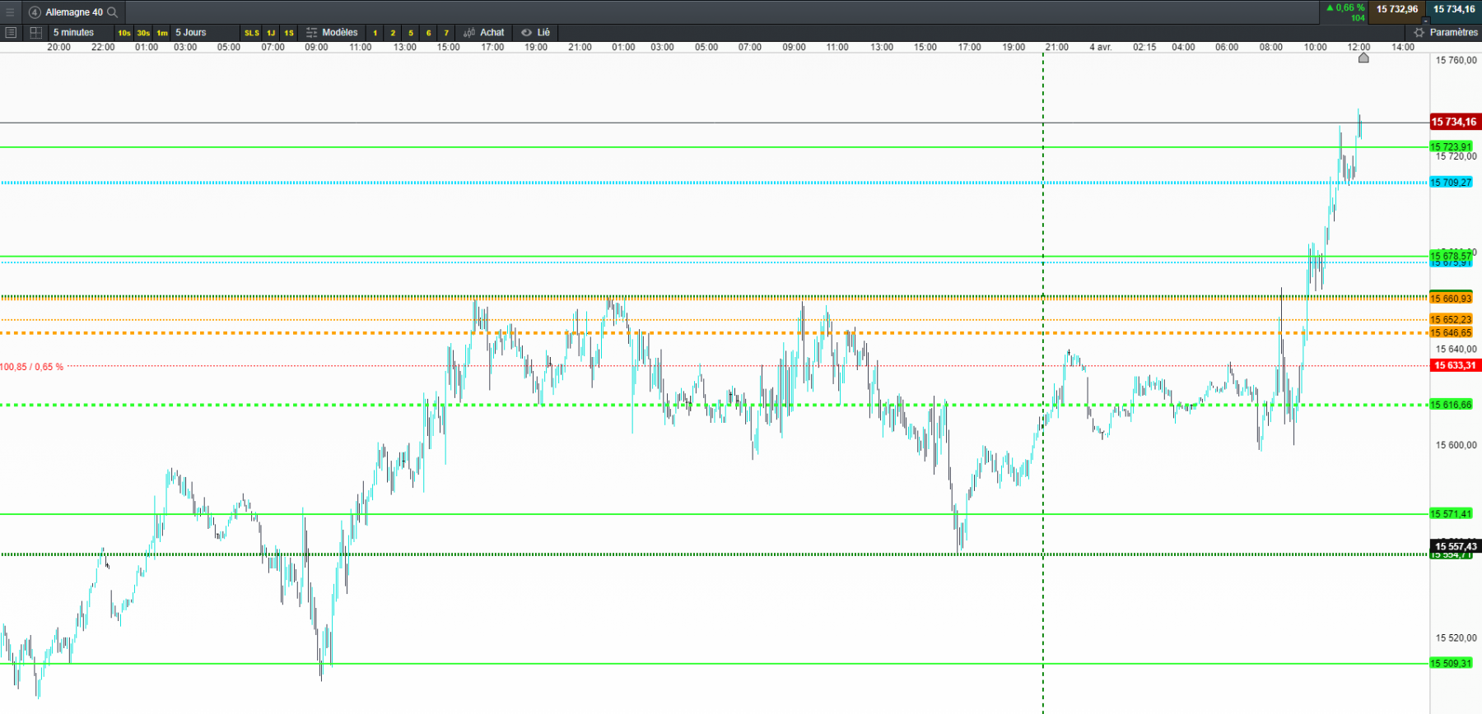This screenshot has height=714, width=1482.
Task: Select the 1J period shortcut
Action: click(271, 33)
